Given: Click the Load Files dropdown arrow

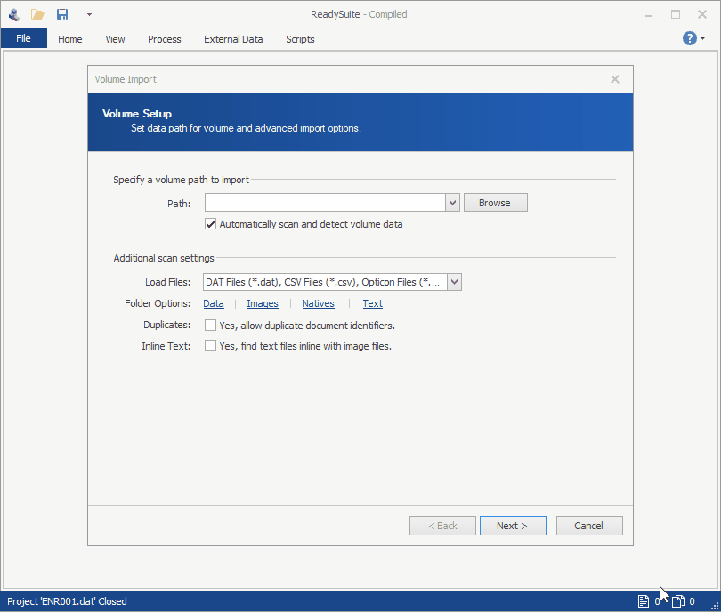Looking at the screenshot, I should [x=454, y=282].
